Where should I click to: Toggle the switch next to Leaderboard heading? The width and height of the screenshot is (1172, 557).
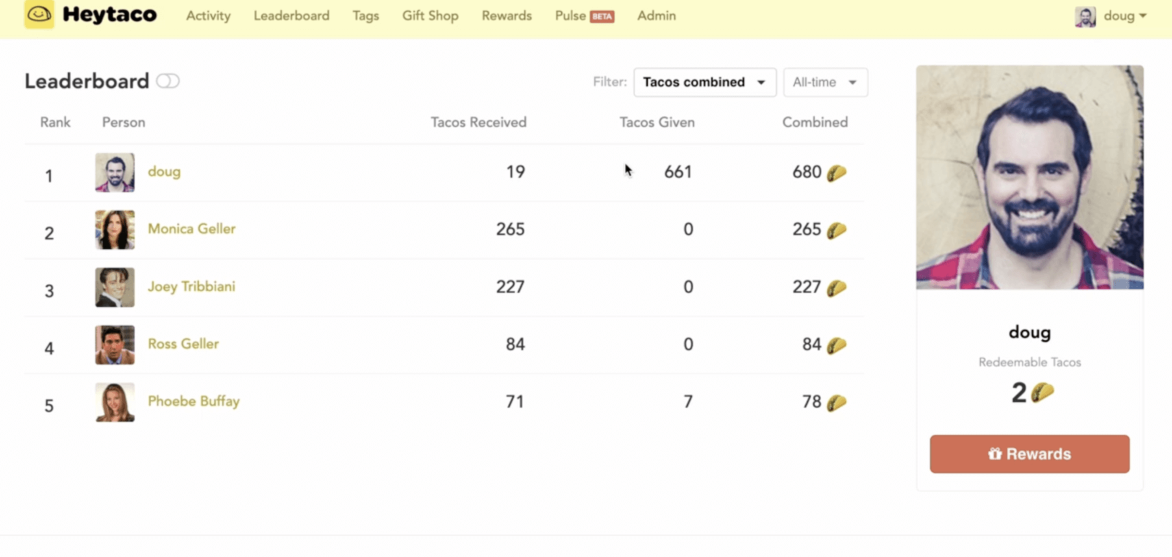click(168, 81)
